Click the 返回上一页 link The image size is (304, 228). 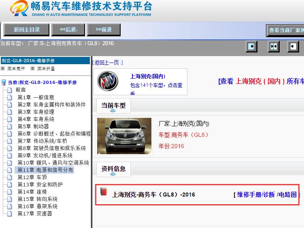(x=108, y=63)
